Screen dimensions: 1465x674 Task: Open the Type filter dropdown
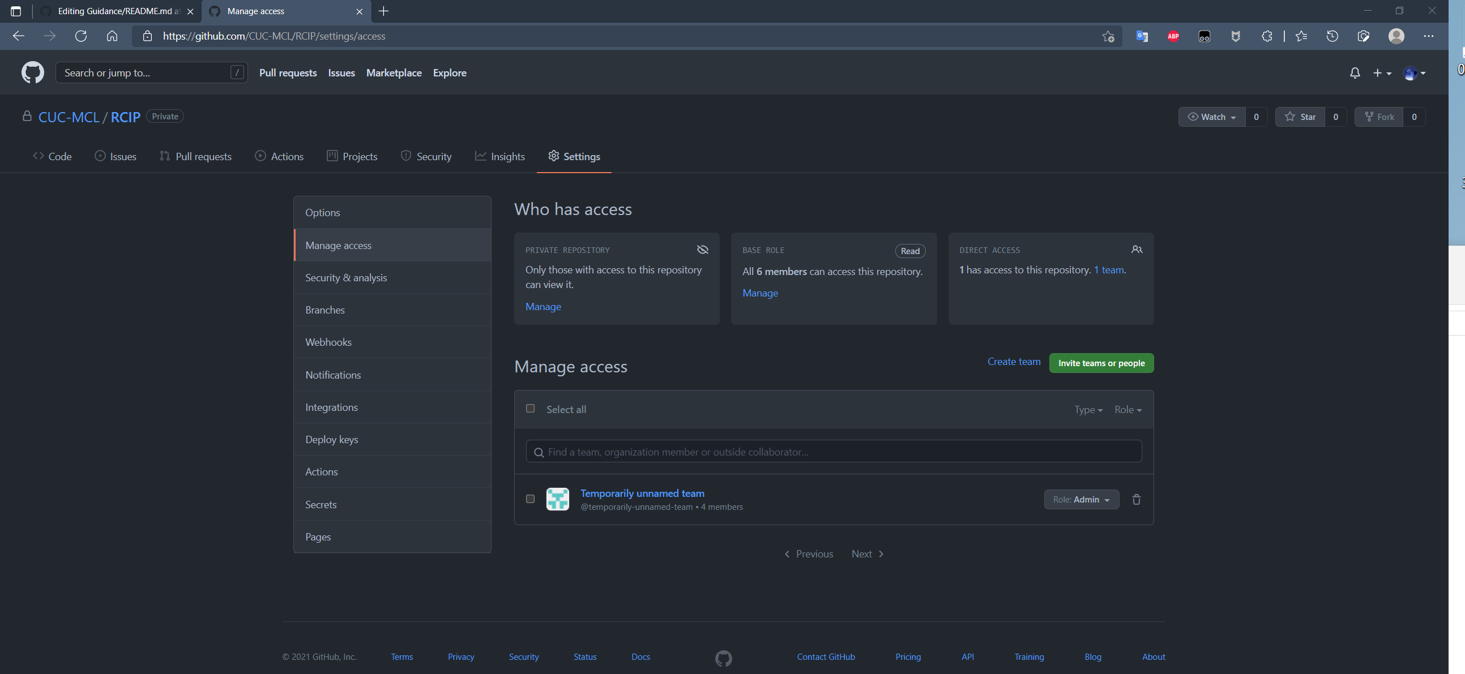pos(1088,410)
